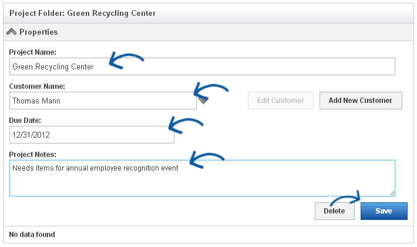Click the Properties section header text
Screen dimensions: 417x247
39,32
